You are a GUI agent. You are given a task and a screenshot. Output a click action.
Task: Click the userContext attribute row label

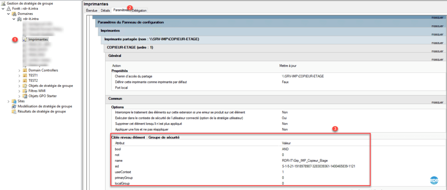[123, 172]
